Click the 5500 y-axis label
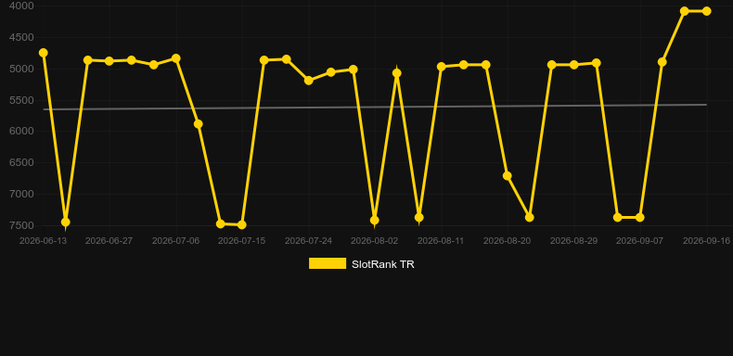This screenshot has width=733, height=356. point(21,100)
